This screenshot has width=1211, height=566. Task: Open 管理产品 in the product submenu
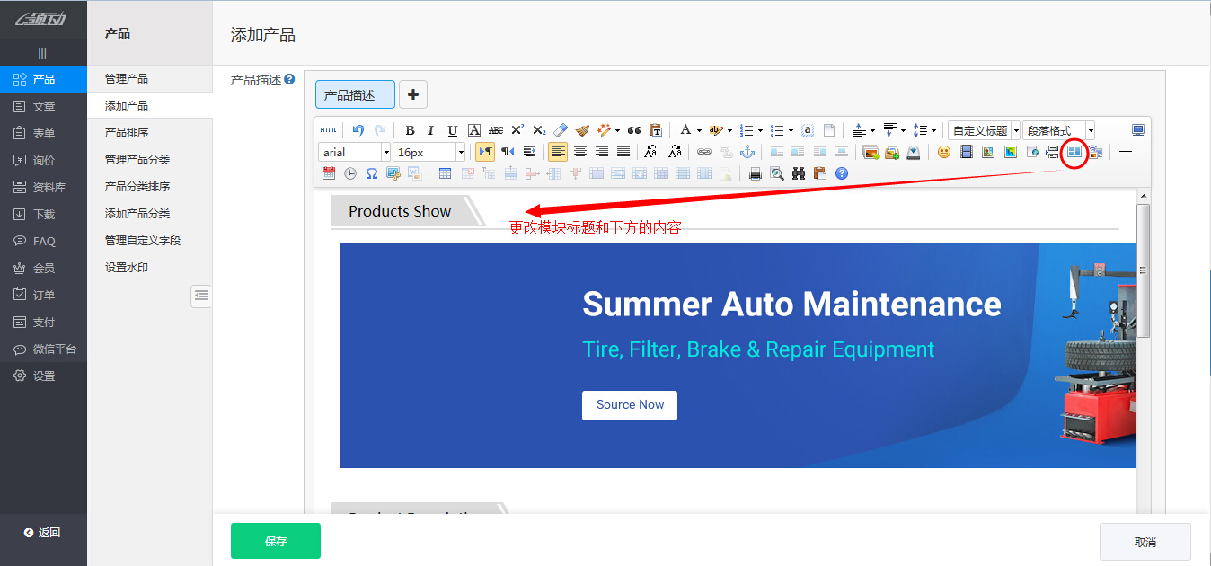click(127, 79)
